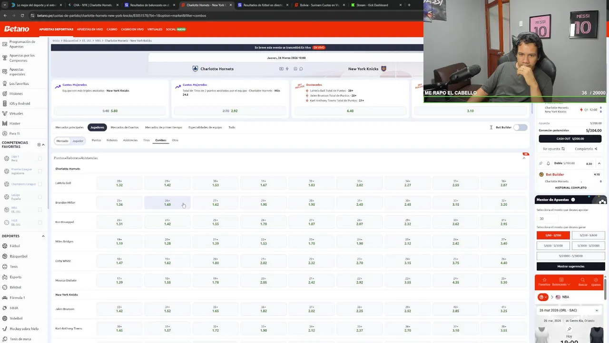Open Apuestas por los Campeones trophy icon
Screen dimensions: 609x343
(x=5, y=58)
